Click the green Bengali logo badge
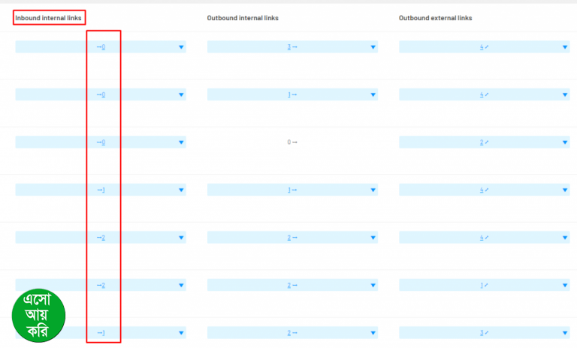This screenshot has height=348, width=577. (x=39, y=316)
